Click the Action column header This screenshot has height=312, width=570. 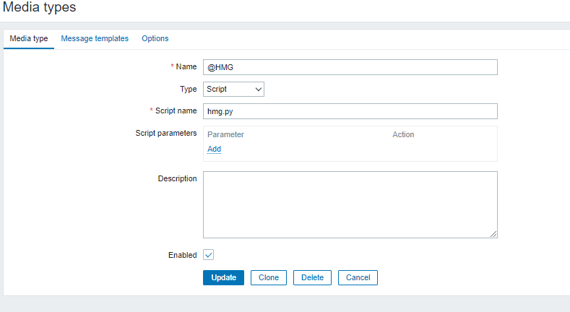pos(403,134)
